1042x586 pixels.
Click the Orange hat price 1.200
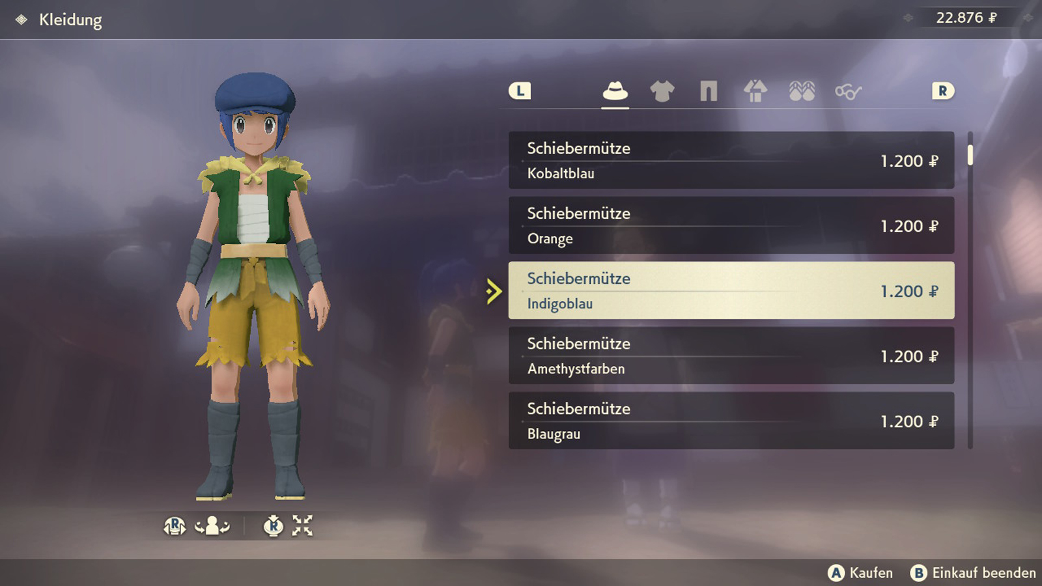pyautogui.click(x=909, y=226)
